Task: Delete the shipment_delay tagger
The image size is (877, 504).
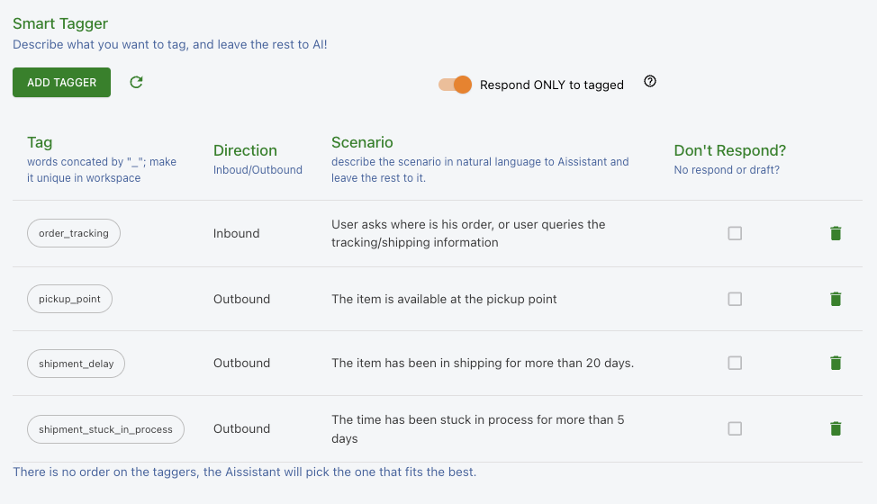Action: pyautogui.click(x=836, y=363)
